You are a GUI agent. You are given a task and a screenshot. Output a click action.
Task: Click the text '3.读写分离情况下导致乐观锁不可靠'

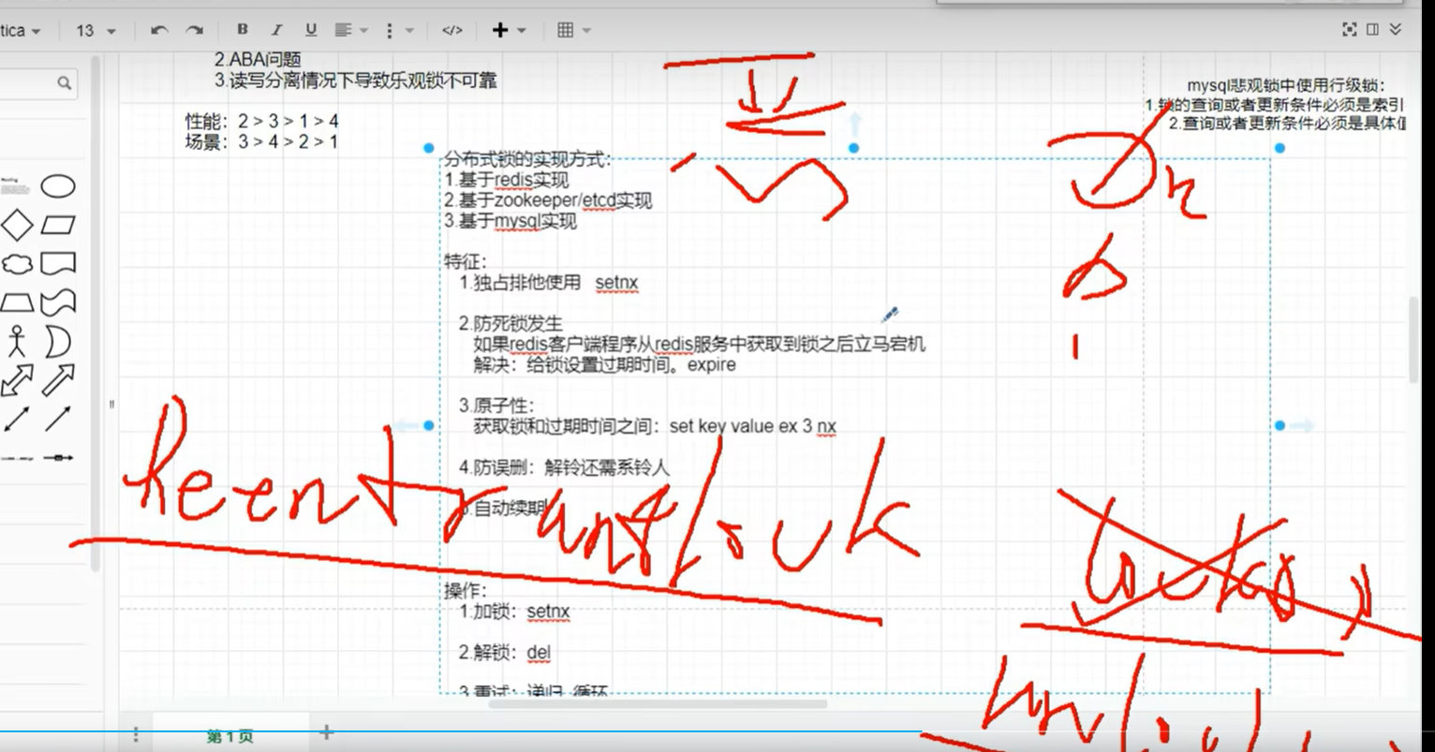355,81
